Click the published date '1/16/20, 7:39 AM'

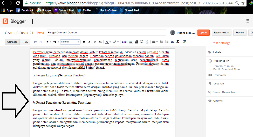point(224,66)
